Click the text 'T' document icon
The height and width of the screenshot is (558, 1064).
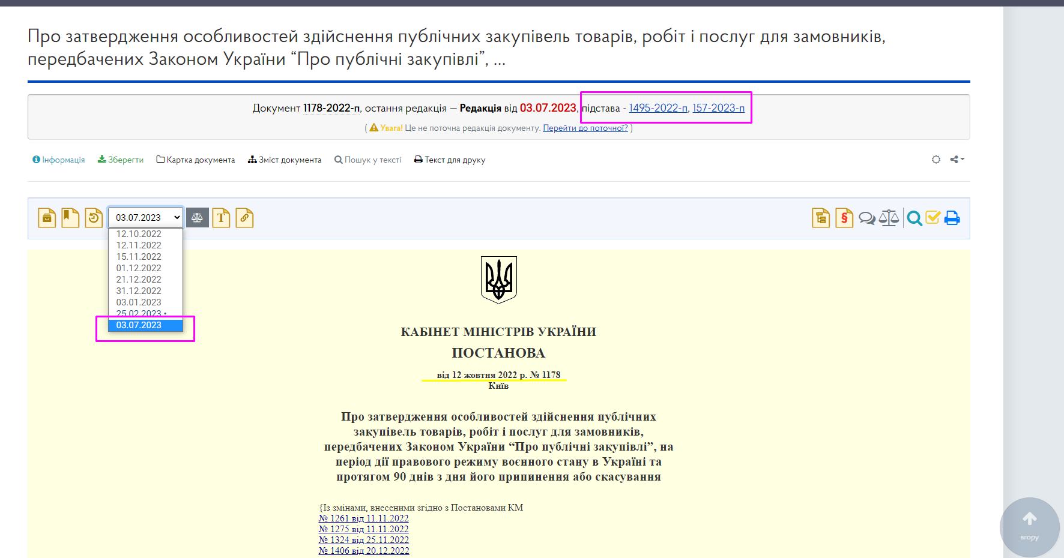tap(221, 218)
